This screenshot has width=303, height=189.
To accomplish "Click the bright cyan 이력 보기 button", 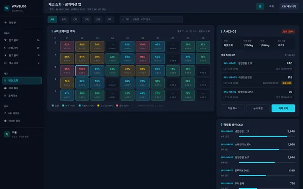I will 283,108.
